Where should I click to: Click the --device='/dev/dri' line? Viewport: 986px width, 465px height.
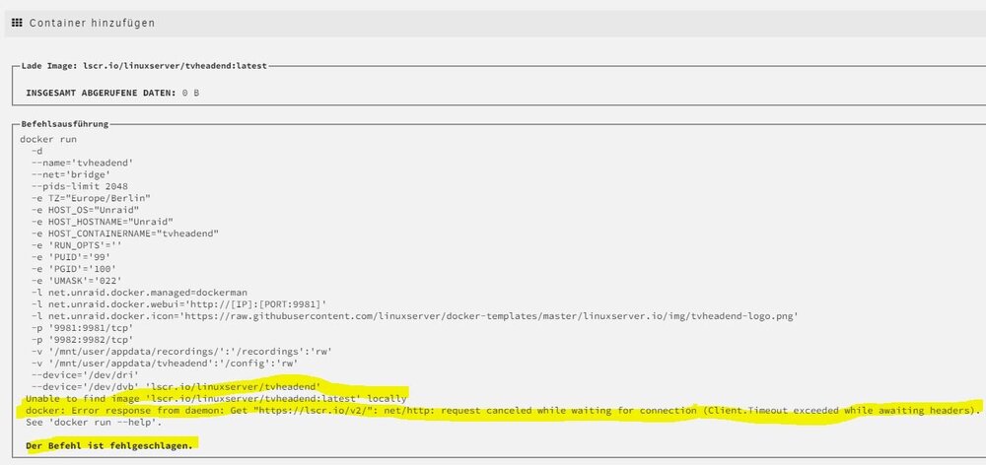coord(85,375)
